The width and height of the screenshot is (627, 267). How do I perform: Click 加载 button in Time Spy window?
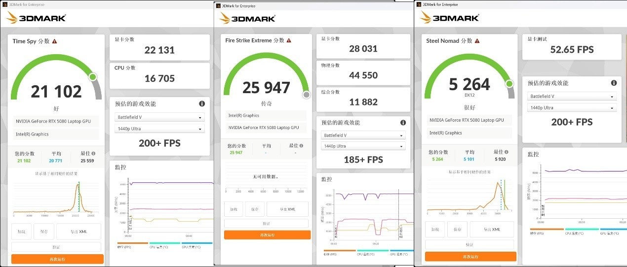(x=22, y=231)
